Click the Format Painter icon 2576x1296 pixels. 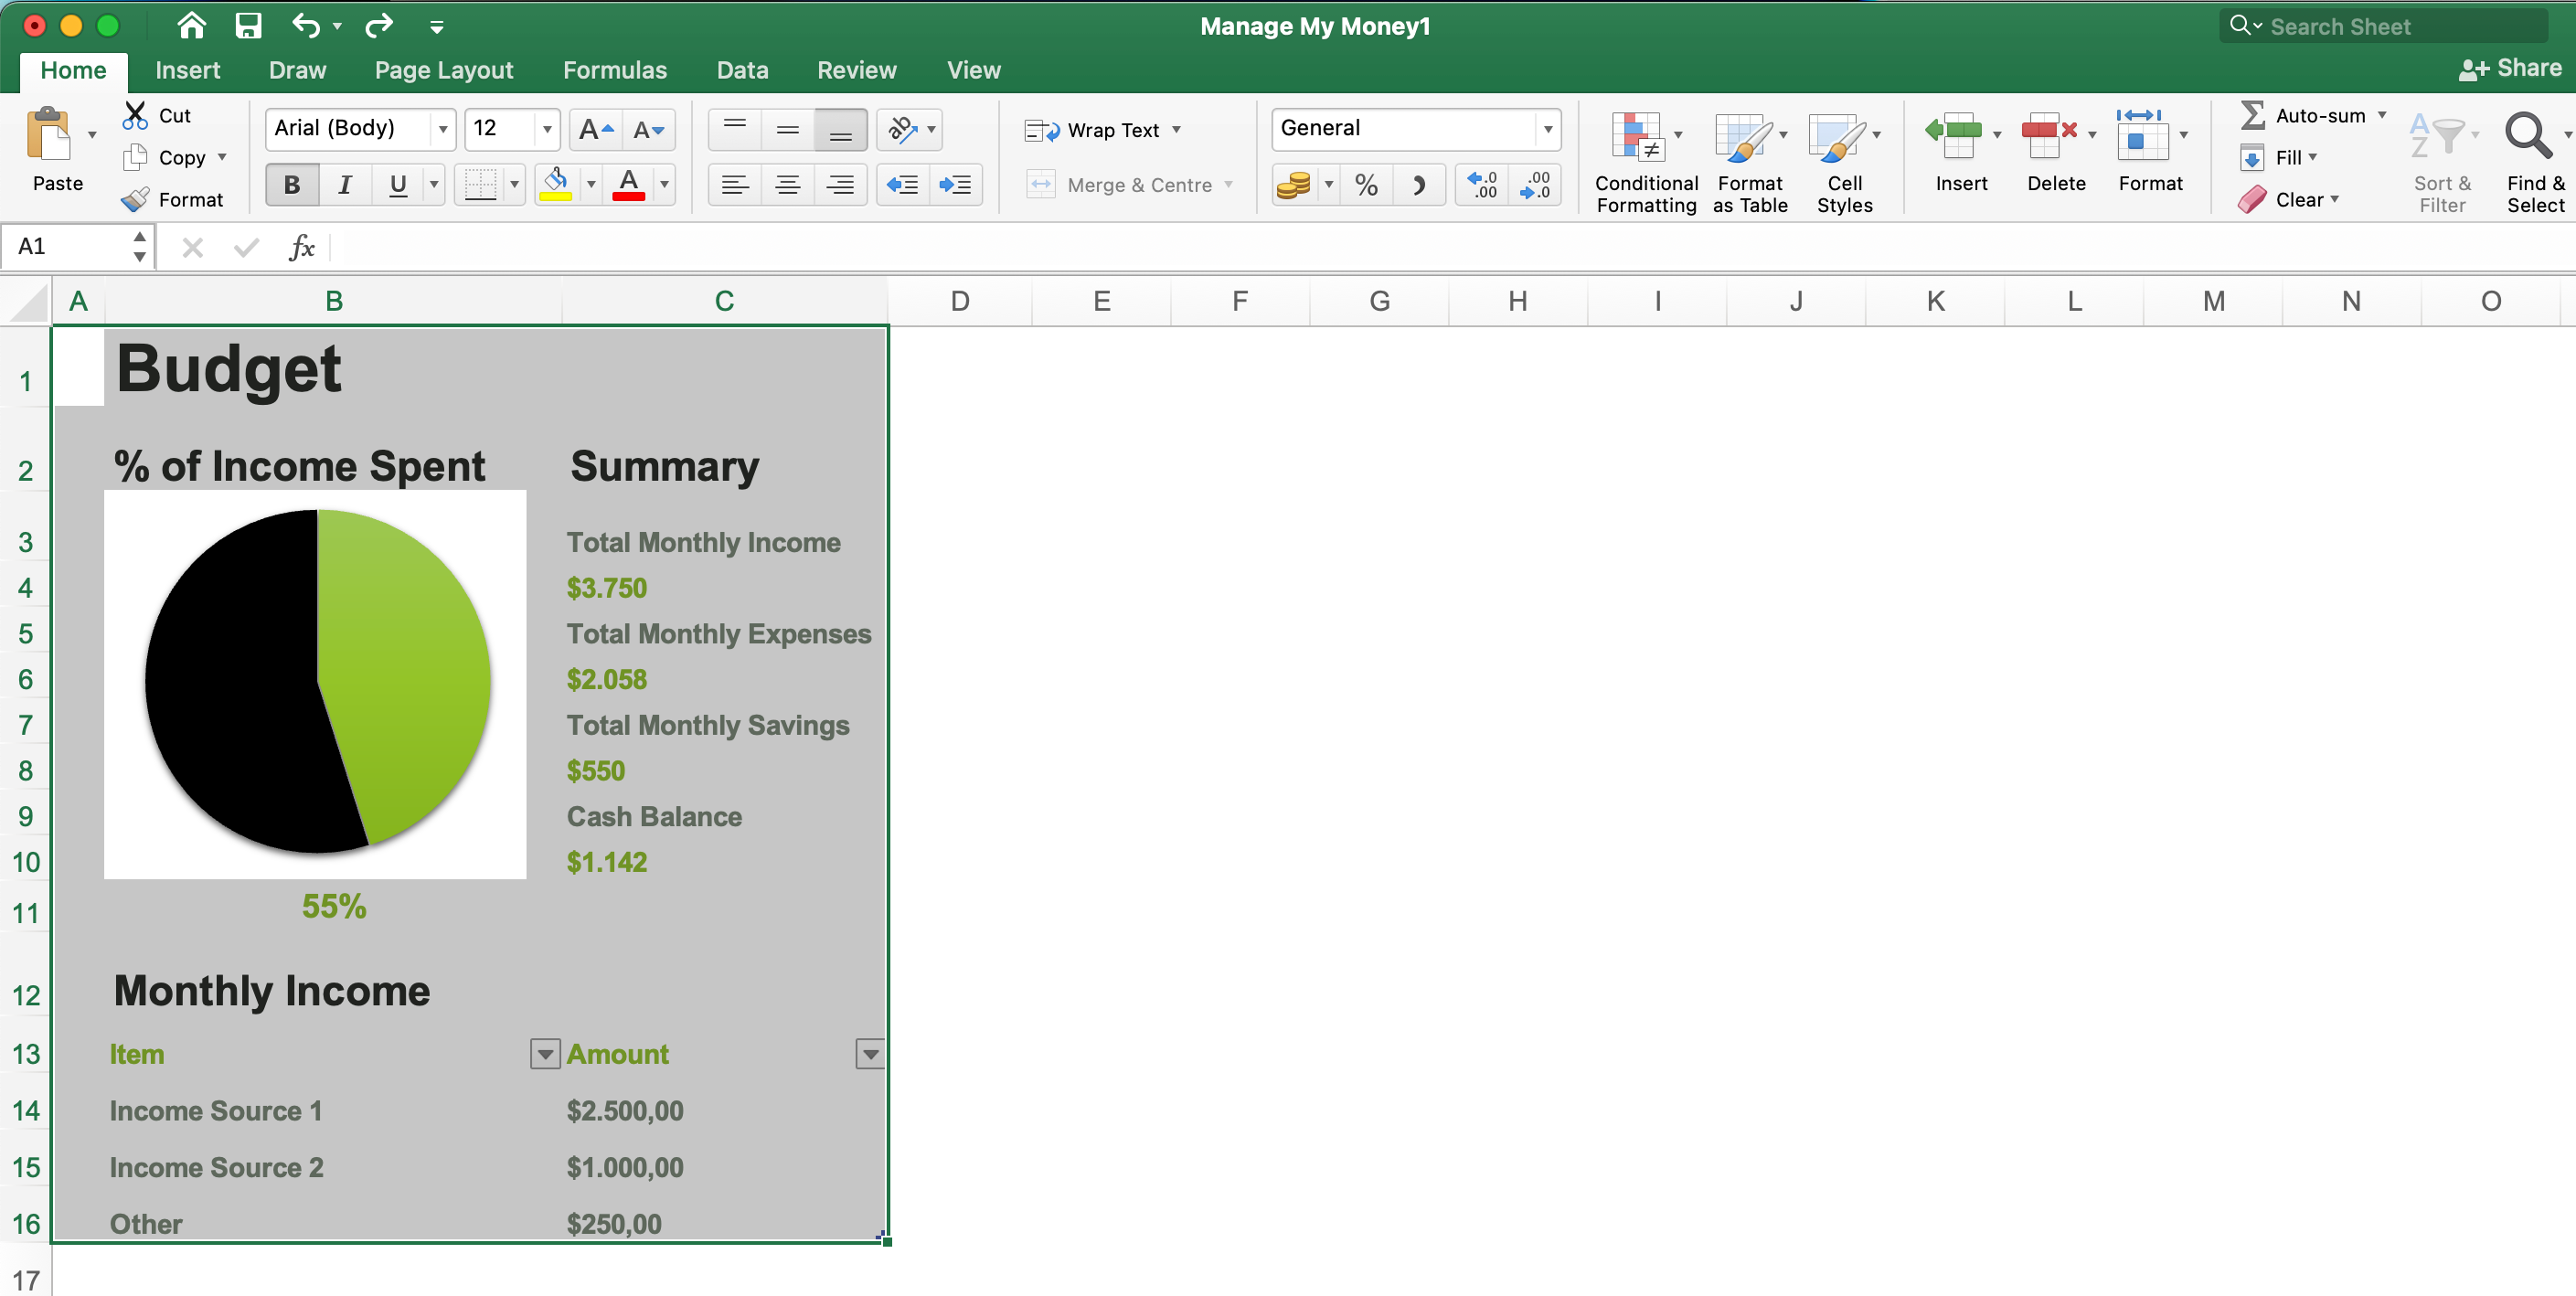[135, 198]
